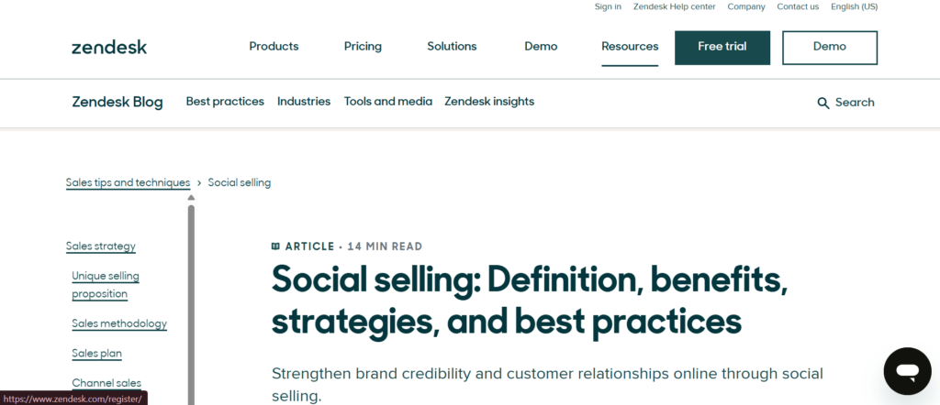Image resolution: width=940 pixels, height=405 pixels.
Task: Open the Best practices blog category
Action: coord(225,102)
